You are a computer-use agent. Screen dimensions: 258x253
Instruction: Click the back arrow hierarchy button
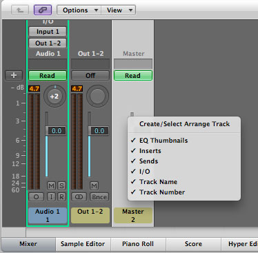click(20, 10)
